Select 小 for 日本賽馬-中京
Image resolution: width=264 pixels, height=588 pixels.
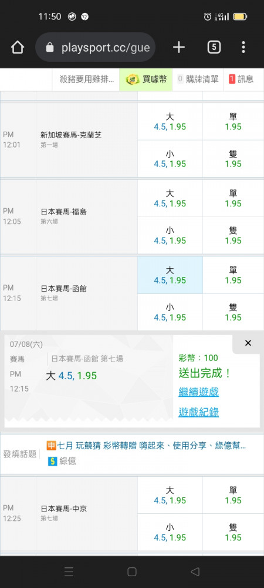pos(170,532)
